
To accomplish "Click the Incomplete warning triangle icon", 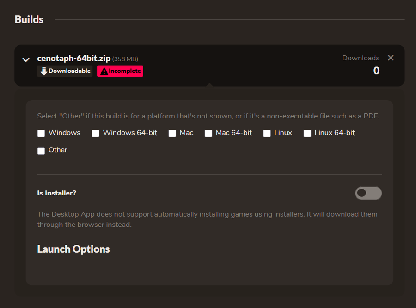I will (x=104, y=71).
